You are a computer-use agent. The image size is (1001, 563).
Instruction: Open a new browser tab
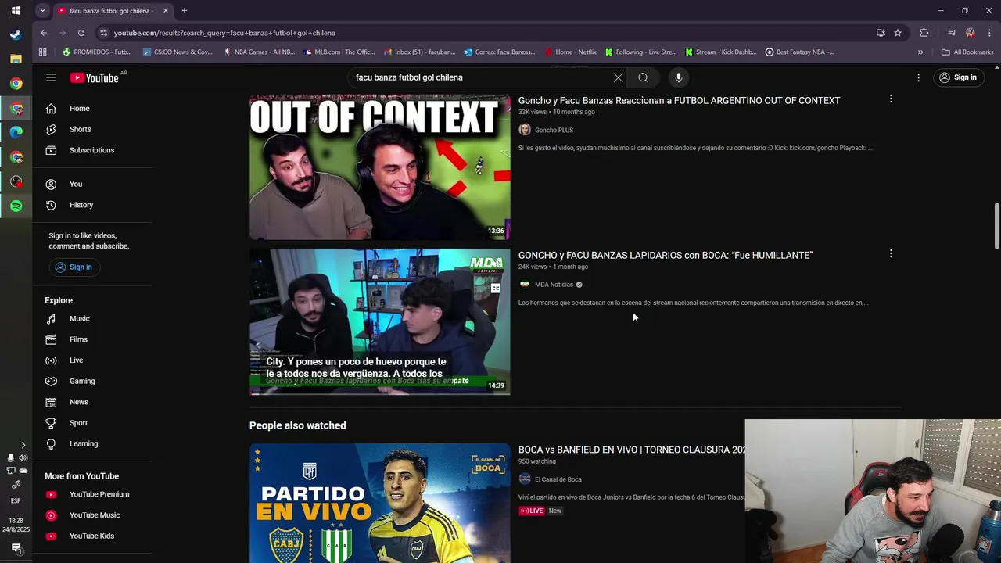click(185, 11)
